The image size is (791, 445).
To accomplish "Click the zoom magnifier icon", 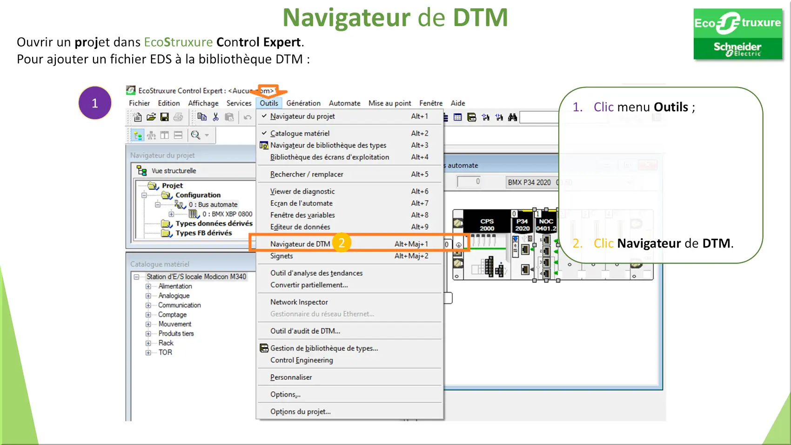I will 195,135.
